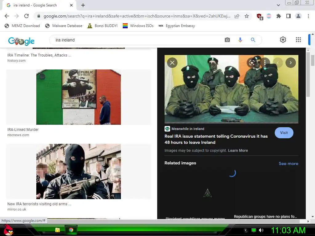Close the 'ira ireland - Google Search' tab
The height and width of the screenshot is (236, 315).
pyautogui.click(x=71, y=5)
